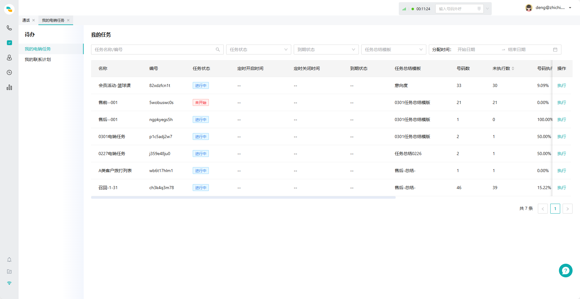
Task: Click the template cell 任务总结0226
Action: pos(408,154)
